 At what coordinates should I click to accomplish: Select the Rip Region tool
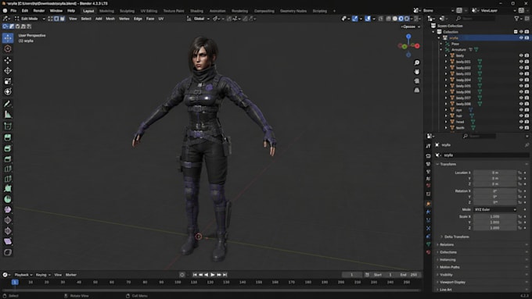8,252
